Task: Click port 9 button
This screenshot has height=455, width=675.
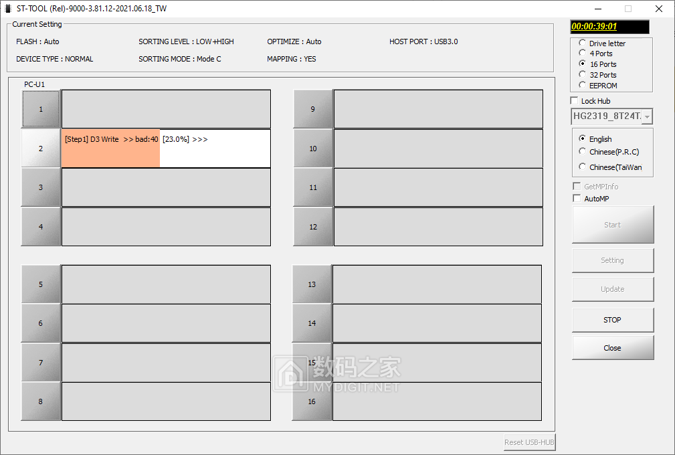Action: coord(312,109)
